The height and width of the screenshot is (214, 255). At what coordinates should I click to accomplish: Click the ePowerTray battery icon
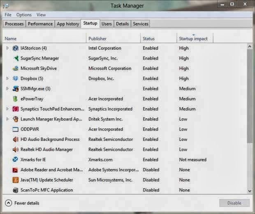15,99
